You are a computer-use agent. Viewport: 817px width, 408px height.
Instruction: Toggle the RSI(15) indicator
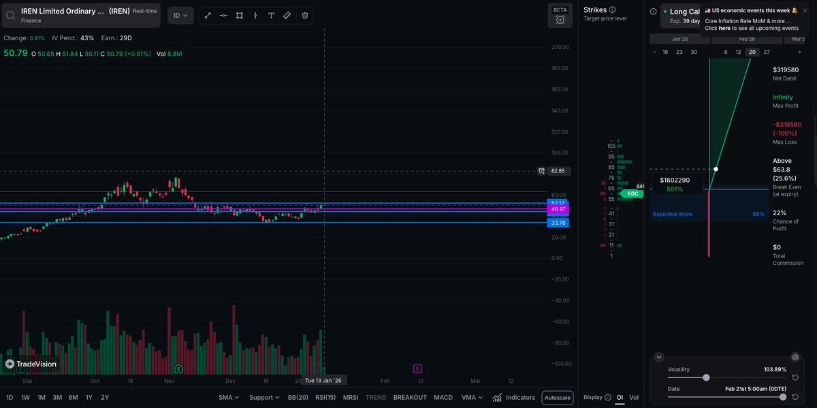click(325, 397)
